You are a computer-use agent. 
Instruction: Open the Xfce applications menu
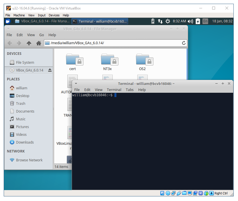coord(8,21)
